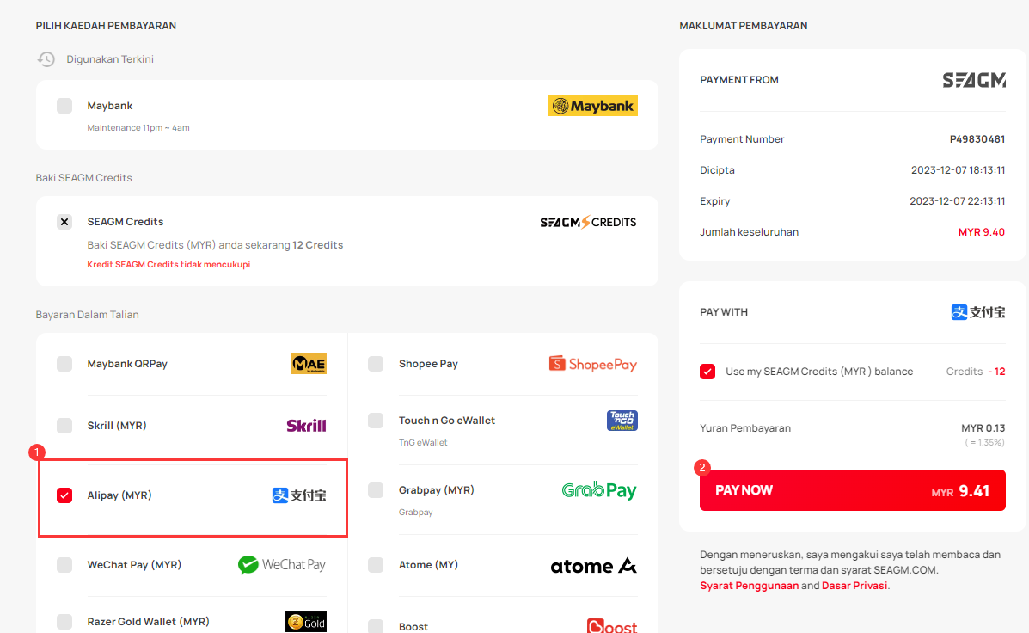
Task: Select the Boost checkbox
Action: tap(376, 626)
